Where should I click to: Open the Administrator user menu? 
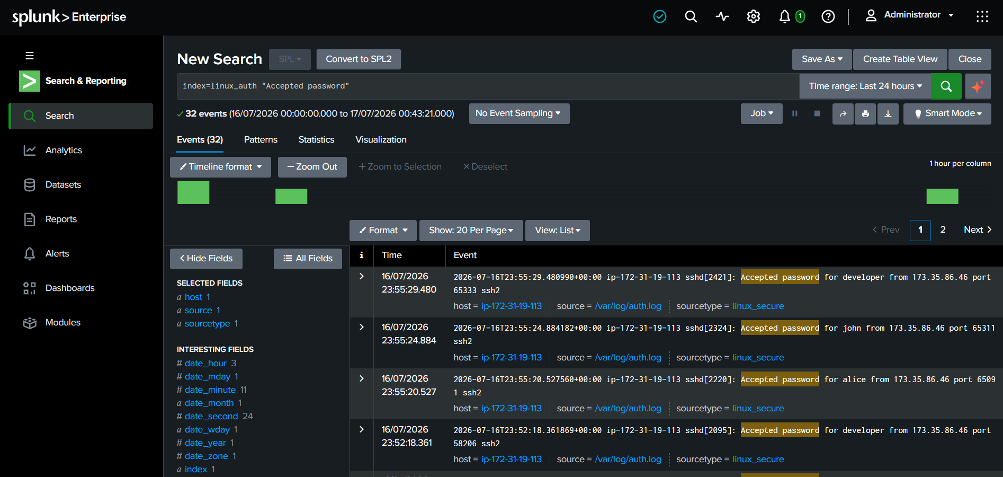910,15
